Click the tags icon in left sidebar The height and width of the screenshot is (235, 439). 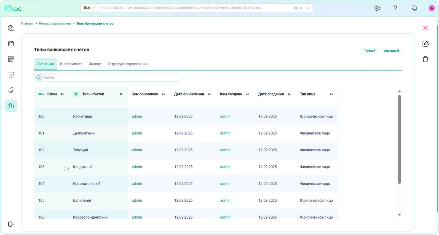click(x=11, y=90)
